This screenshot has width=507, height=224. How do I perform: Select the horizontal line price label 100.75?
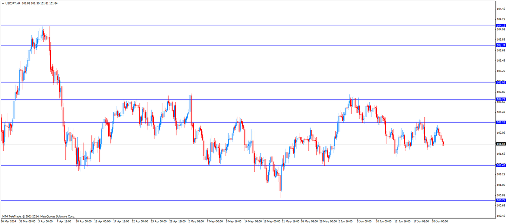tap(501, 200)
